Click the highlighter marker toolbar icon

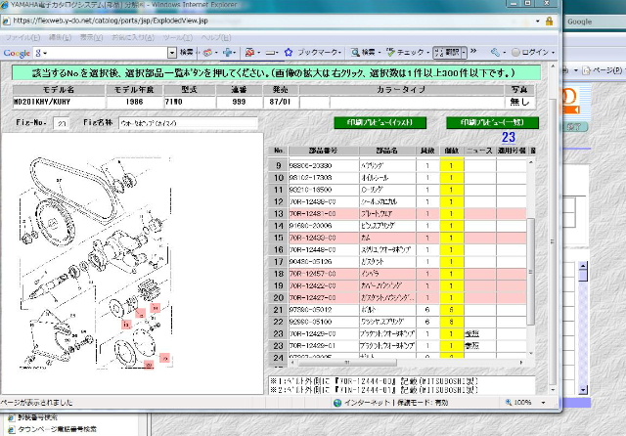(270, 53)
